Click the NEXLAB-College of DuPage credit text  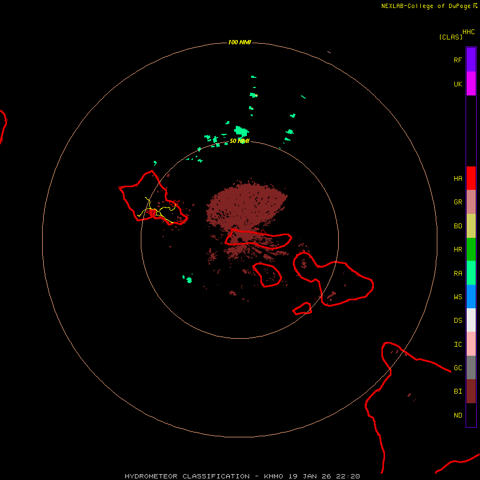(x=427, y=6)
